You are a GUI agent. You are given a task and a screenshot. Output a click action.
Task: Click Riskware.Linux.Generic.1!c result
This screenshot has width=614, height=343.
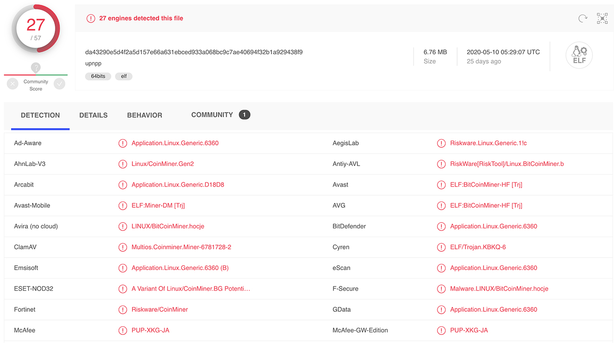click(x=488, y=143)
